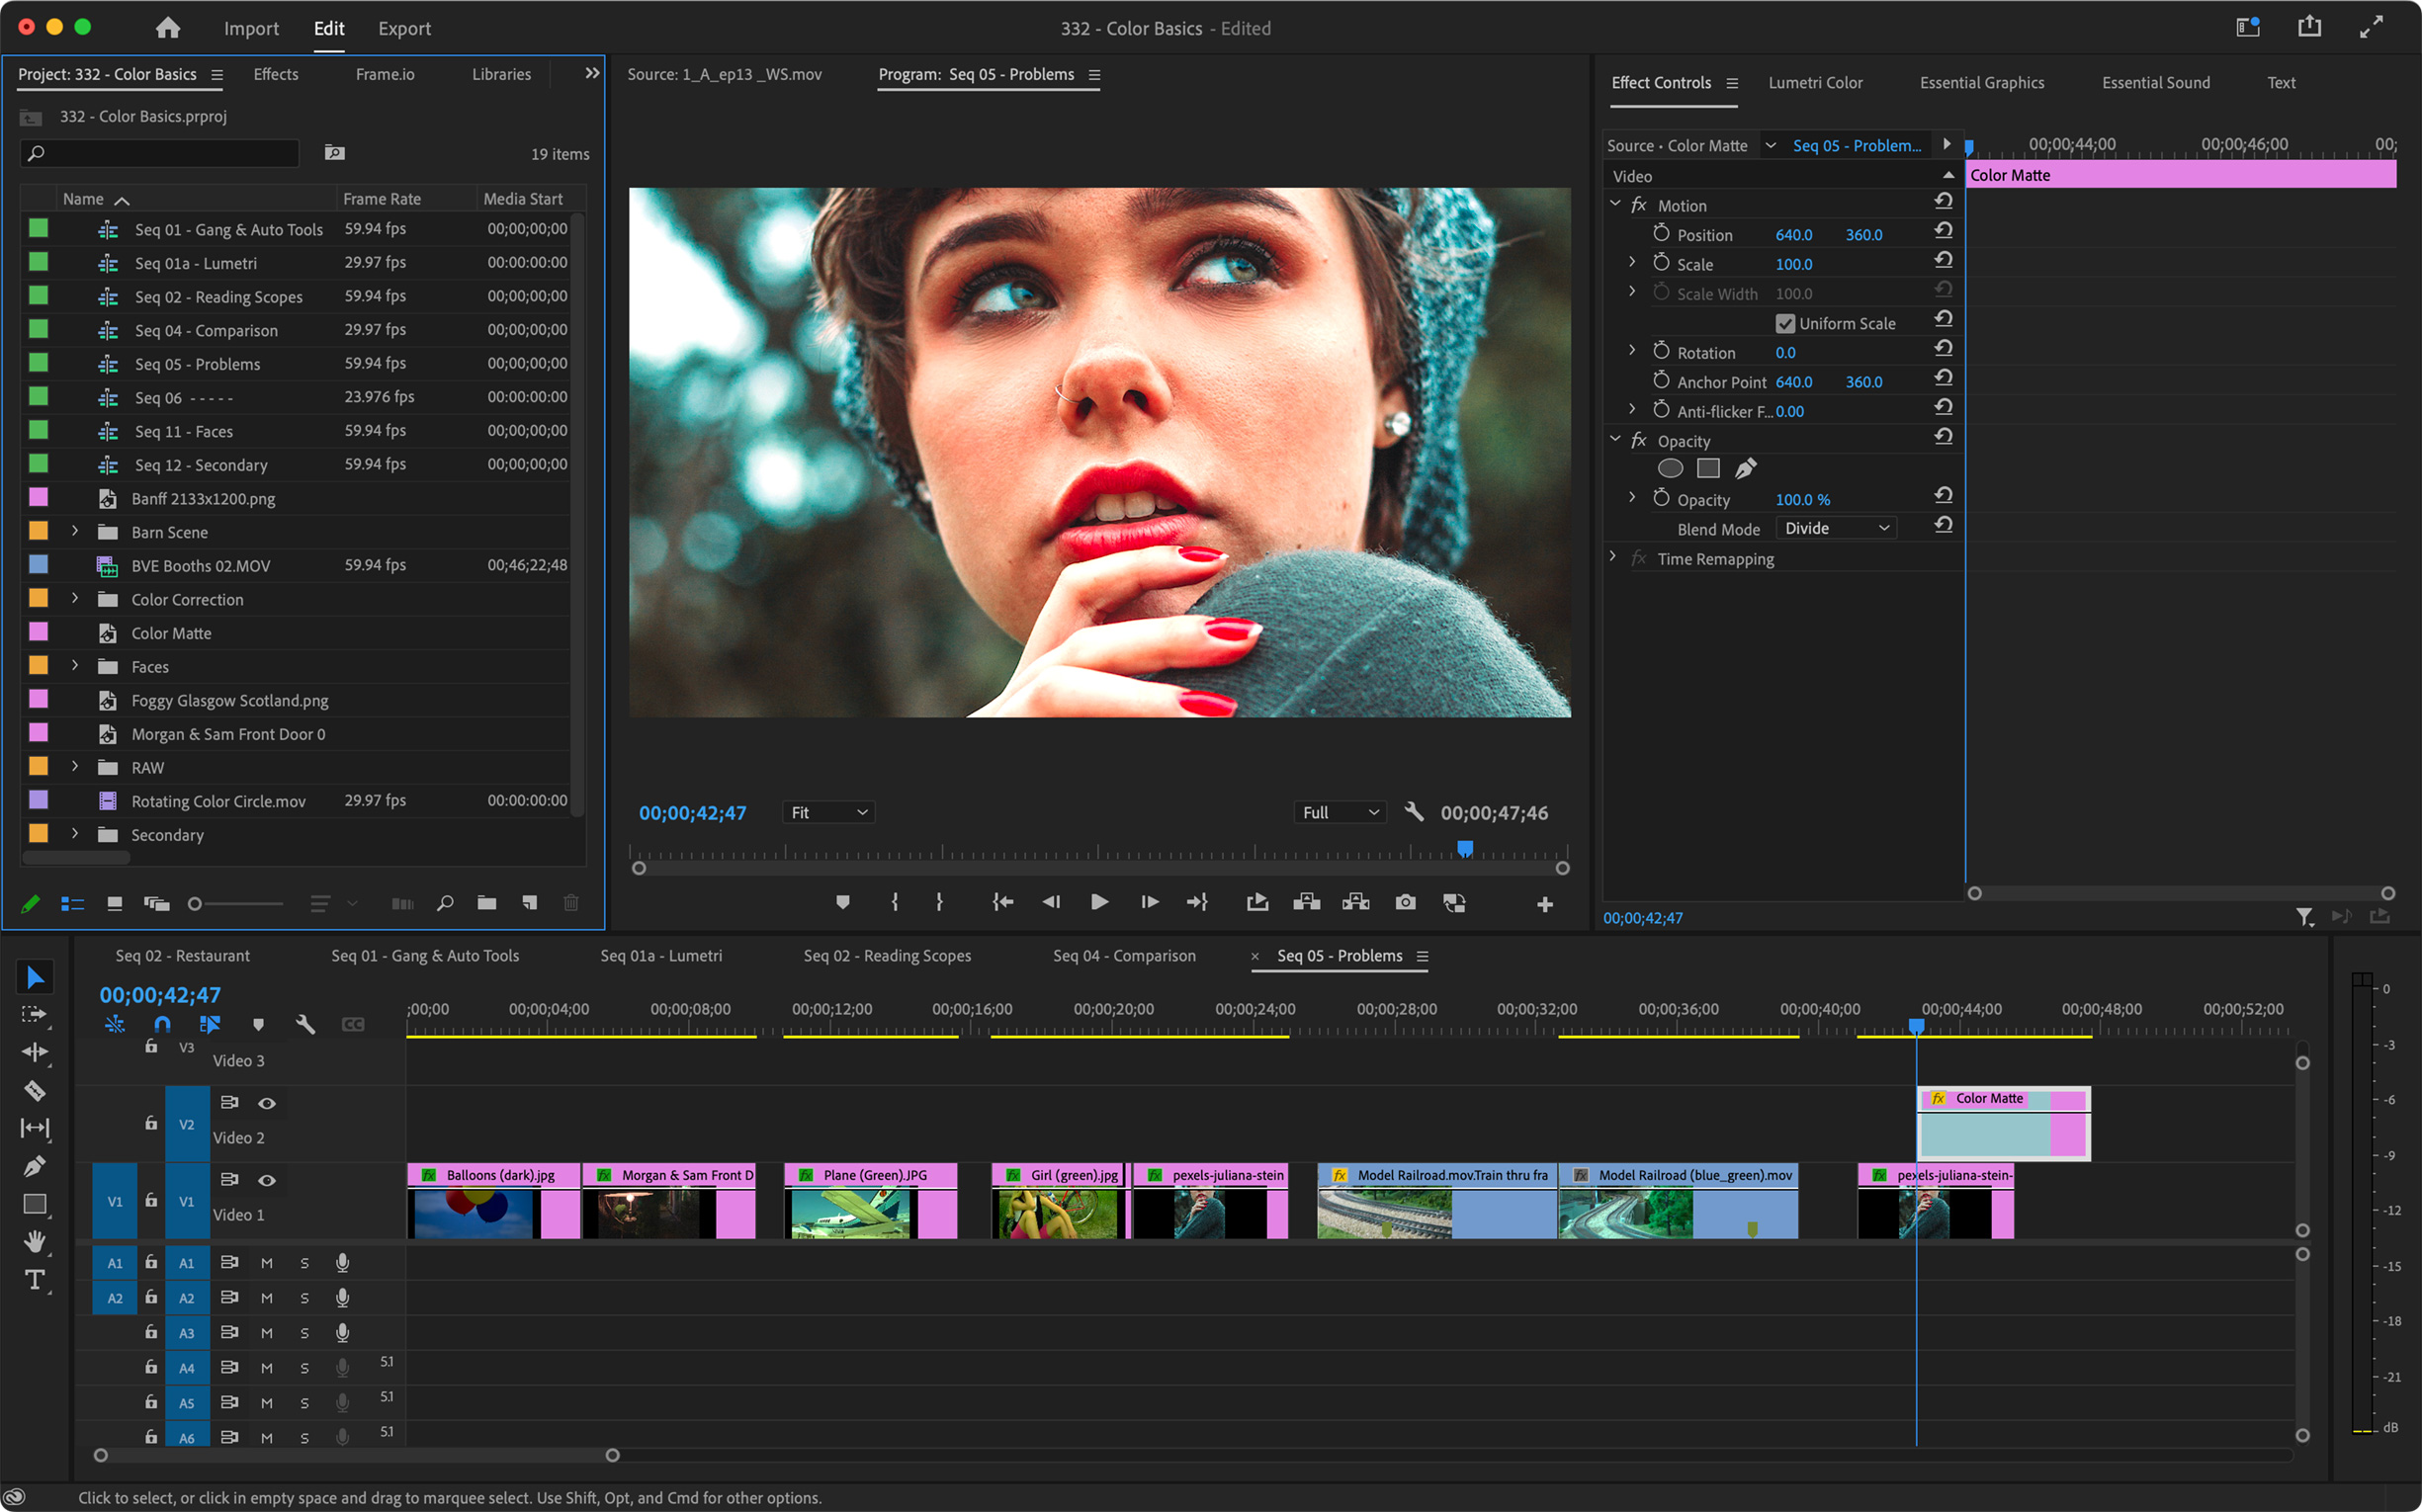Screen dimensions: 2422x1512
Task: Uncheck the Uniform Scale checkbox
Action: pos(1785,322)
